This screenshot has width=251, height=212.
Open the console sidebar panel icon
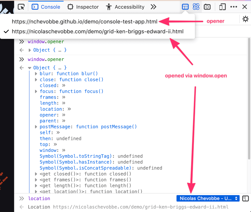coord(245,198)
